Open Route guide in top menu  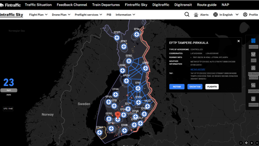207,5
